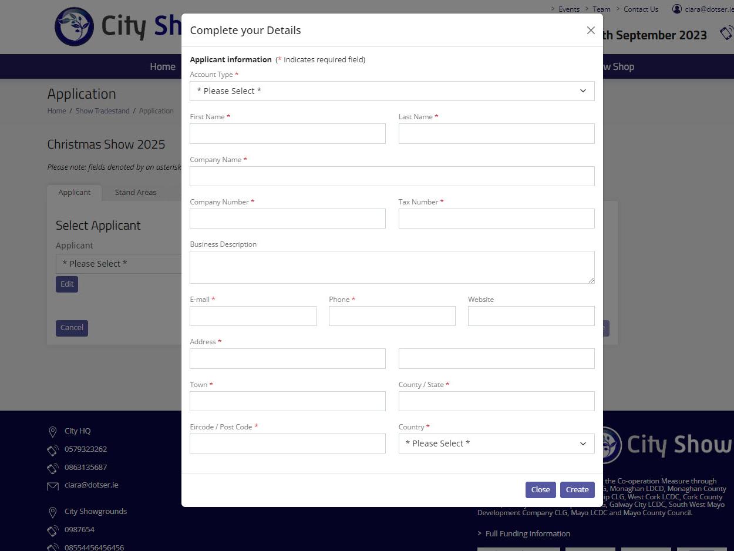Switch to the Stand Areas tab
Viewport: 734px width, 551px height.
coord(136,193)
